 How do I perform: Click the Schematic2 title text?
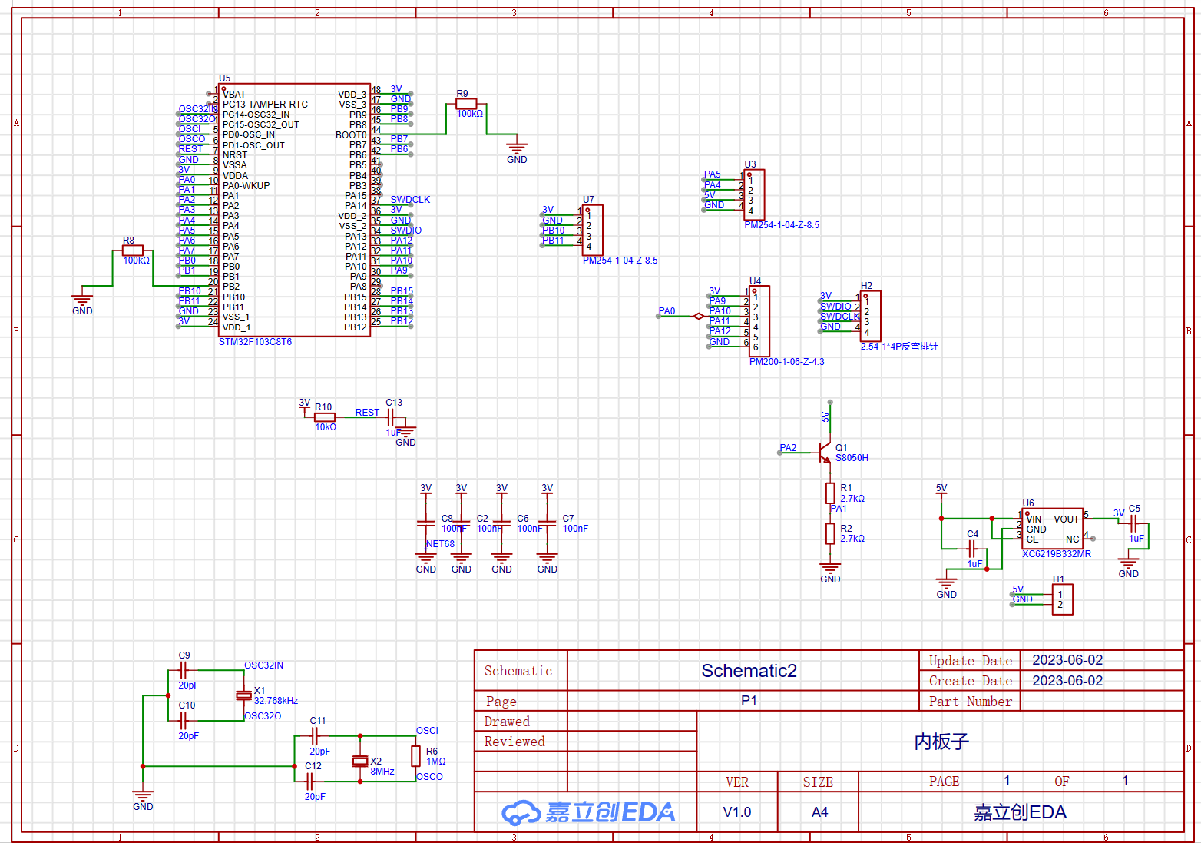[749, 671]
